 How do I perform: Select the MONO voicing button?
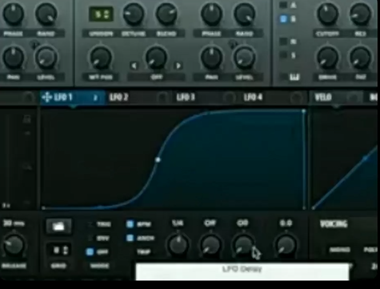[x=339, y=250]
